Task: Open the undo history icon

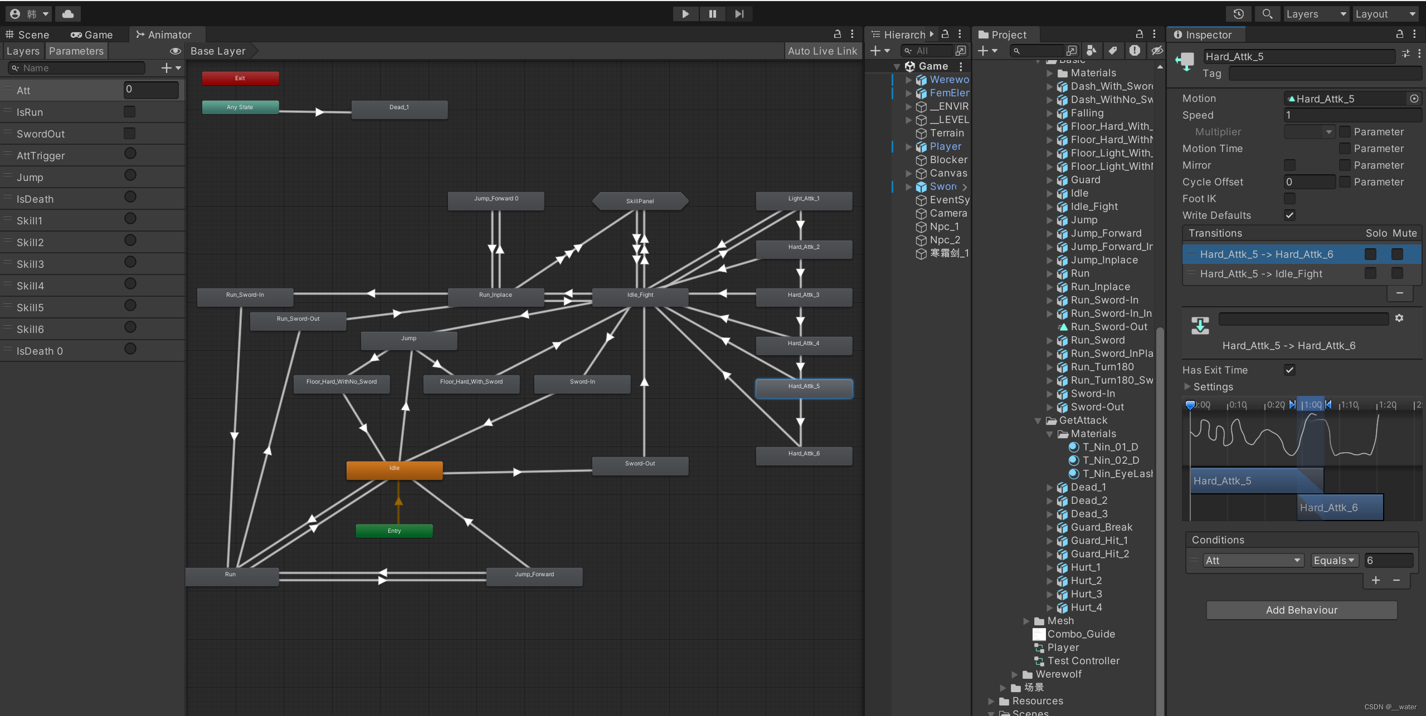Action: pyautogui.click(x=1238, y=14)
